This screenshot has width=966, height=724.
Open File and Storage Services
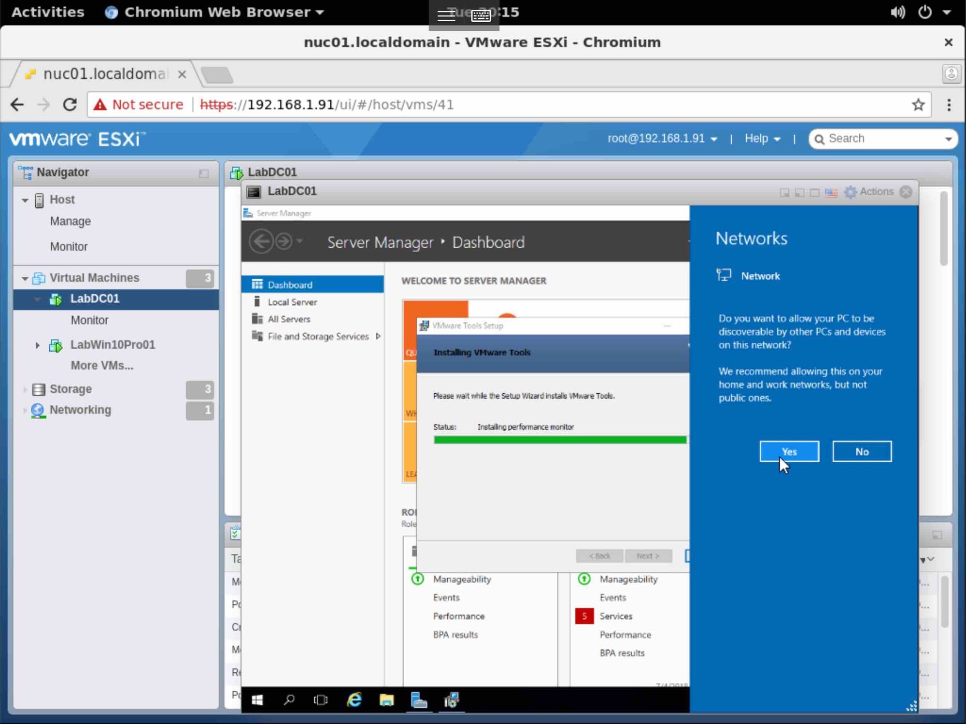[318, 336]
